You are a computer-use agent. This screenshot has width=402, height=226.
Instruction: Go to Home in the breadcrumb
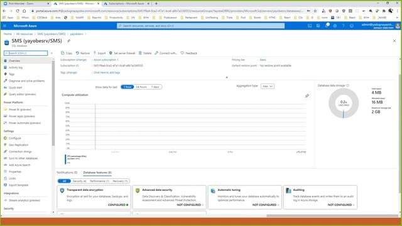coord(8,34)
